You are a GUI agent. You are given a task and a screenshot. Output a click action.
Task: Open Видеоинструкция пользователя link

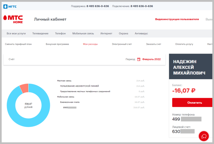[177, 19]
